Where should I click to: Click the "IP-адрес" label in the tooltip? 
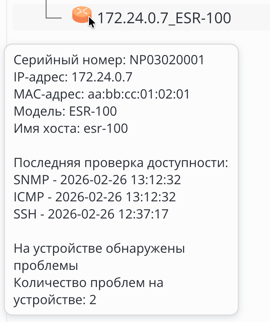click(x=41, y=77)
